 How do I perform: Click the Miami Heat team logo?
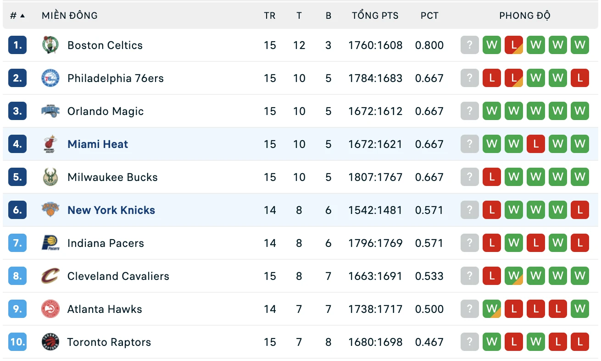[50, 144]
